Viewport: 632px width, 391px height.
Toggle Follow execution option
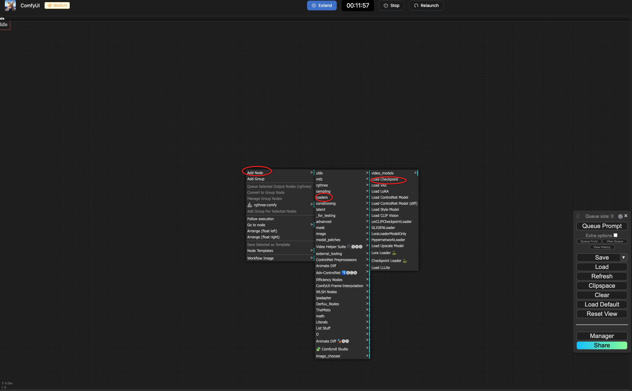tap(260, 219)
